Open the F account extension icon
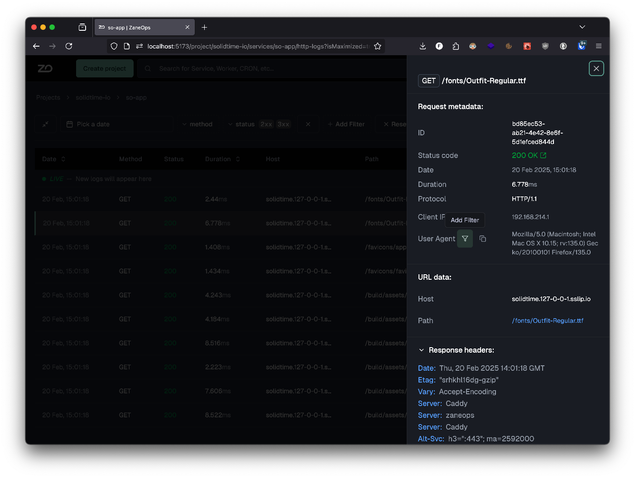635x478 pixels. click(439, 46)
